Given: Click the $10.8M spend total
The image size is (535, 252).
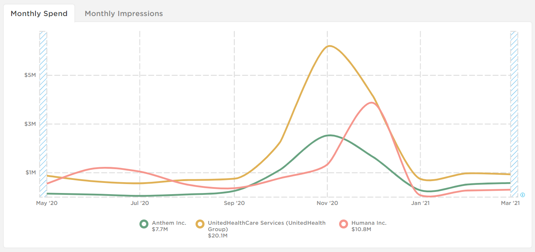Looking at the screenshot, I should tap(361, 229).
